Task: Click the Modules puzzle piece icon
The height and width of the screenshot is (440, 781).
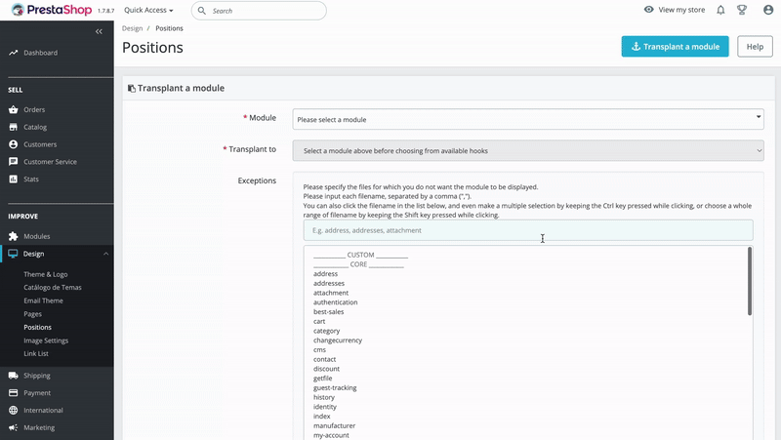Action: 13,236
